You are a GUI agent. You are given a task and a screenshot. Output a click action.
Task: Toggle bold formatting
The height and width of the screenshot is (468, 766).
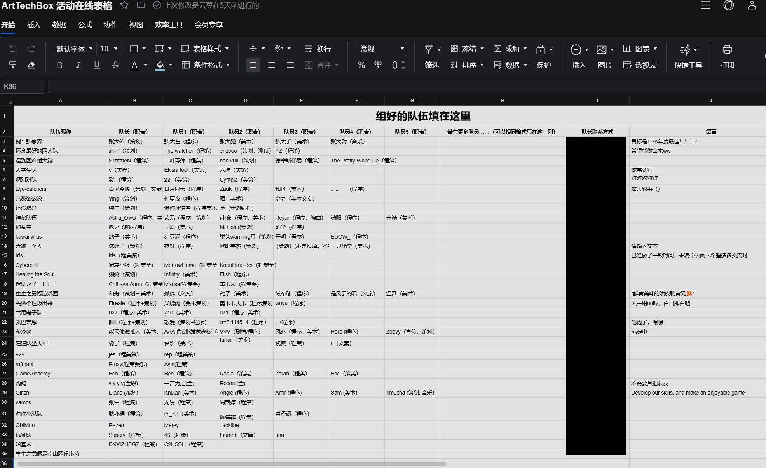point(59,65)
